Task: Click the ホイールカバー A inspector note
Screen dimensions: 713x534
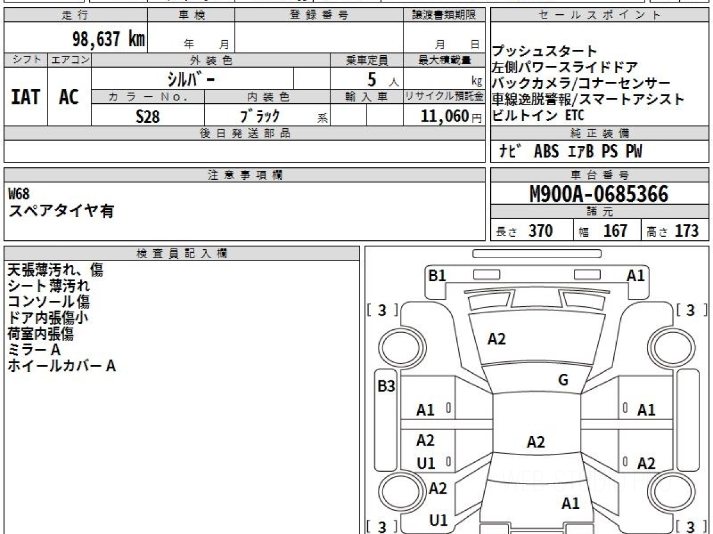Action: click(61, 366)
